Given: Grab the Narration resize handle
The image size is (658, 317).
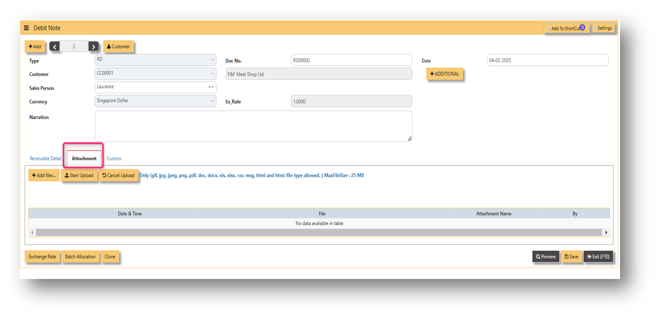Looking at the screenshot, I should pos(409,138).
